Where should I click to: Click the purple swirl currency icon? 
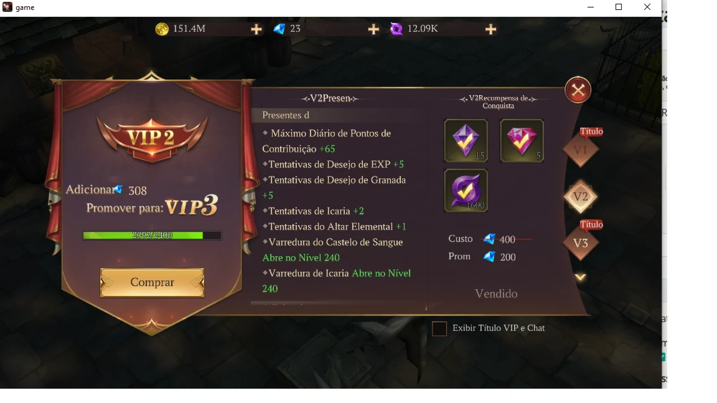396,29
